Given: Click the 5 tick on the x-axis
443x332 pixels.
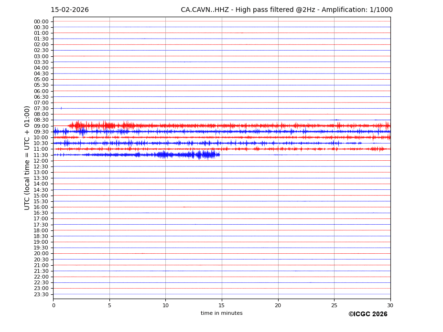Looking at the screenshot, I should tap(109, 305).
